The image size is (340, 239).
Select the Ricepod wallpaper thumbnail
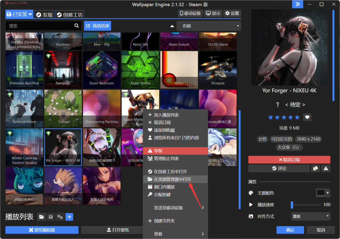[218, 70]
